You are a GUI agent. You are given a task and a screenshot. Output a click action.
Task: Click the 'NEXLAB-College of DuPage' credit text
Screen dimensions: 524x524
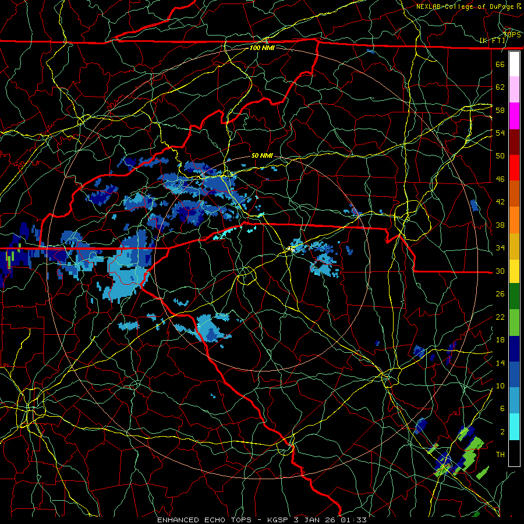click(465, 6)
